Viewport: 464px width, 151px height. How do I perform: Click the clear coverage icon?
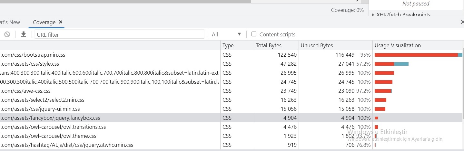7,34
